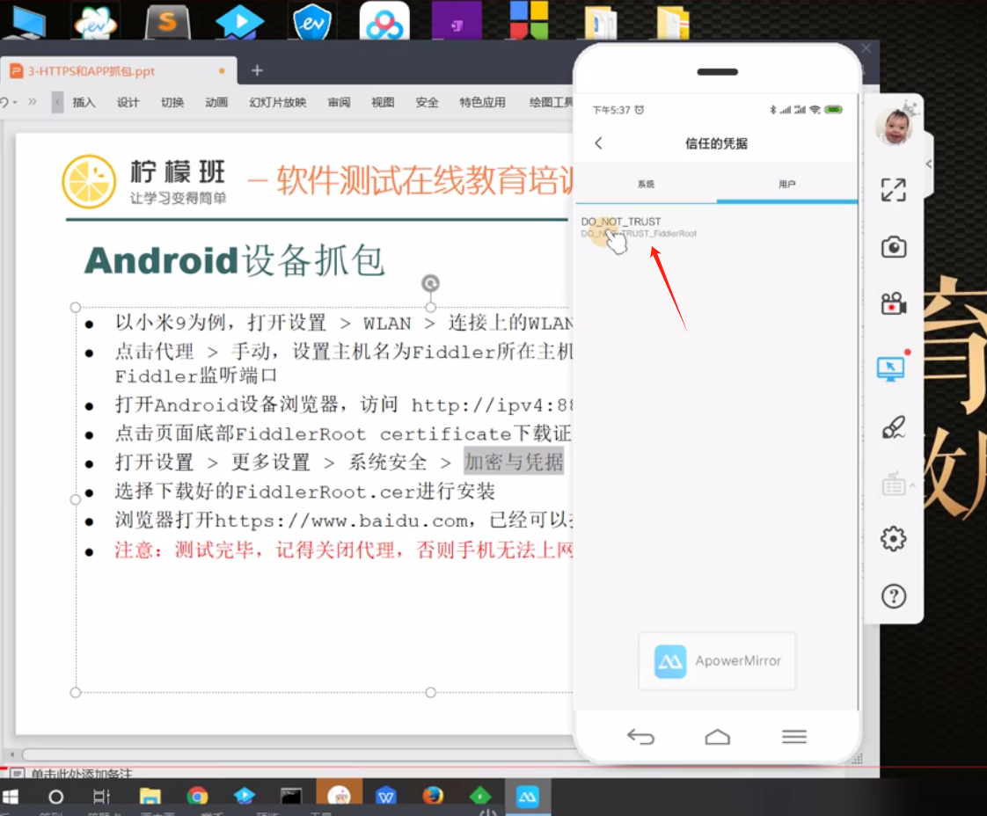Open the 插入 ribbon menu
987x816 pixels.
(84, 103)
